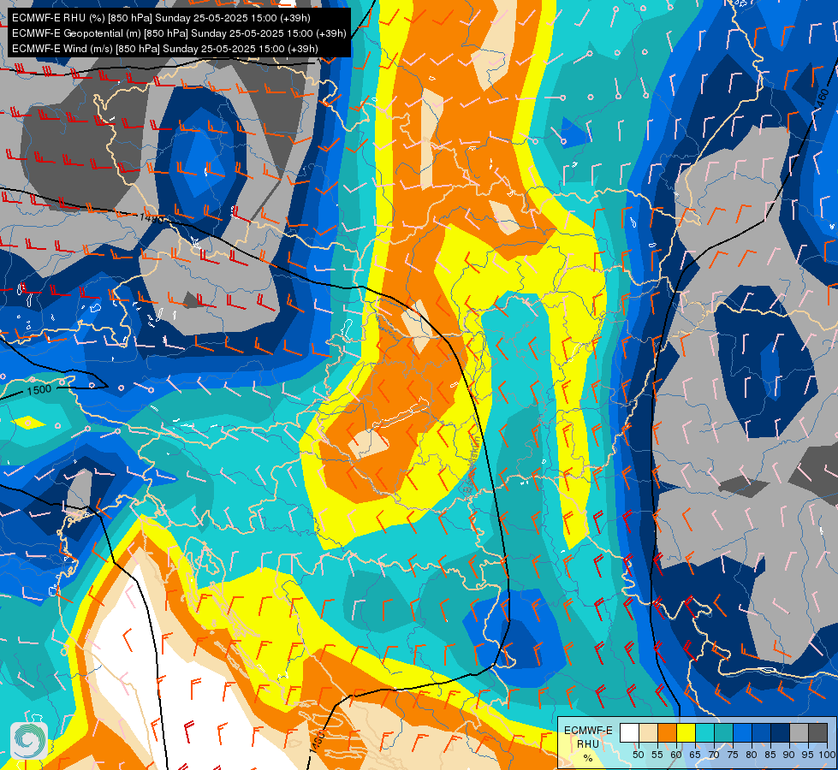The image size is (838, 770).
Task: Click the 1500 contour label on the left side
Action: coord(39,390)
